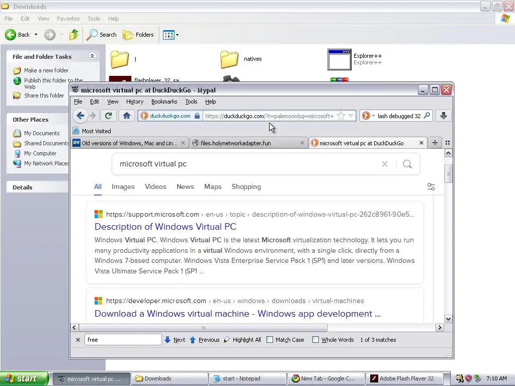Close the Old versions of Windows tab
This screenshot has height=386, width=515.
point(183,143)
